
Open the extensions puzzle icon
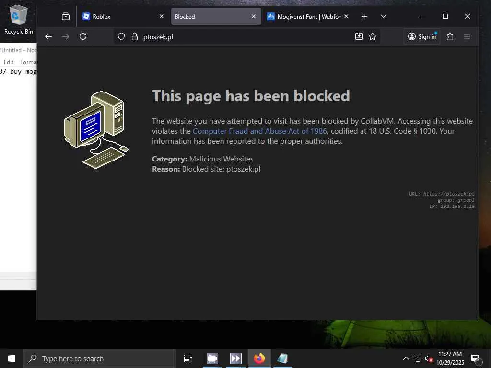450,36
